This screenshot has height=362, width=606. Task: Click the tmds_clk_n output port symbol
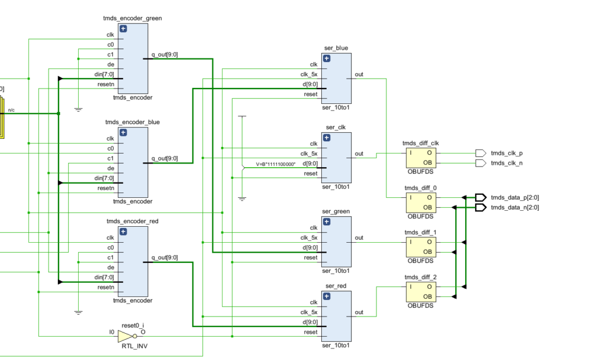click(x=481, y=163)
